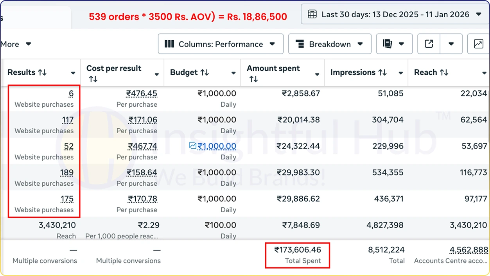Screen dimensions: 490x276
Task: Click the chart icon beside the editable budget
Action: pyautogui.click(x=193, y=146)
